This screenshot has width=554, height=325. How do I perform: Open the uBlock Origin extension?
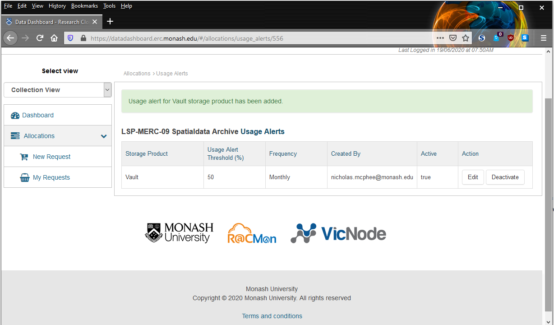click(511, 38)
